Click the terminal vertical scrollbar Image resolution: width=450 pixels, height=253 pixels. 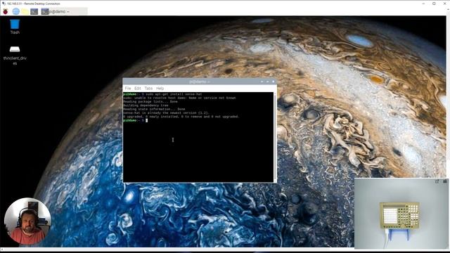point(275,137)
